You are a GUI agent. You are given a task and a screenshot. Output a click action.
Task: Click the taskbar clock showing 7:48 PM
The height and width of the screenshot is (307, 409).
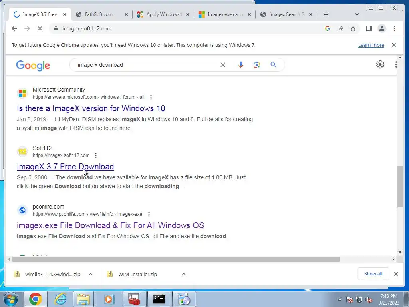click(x=389, y=299)
